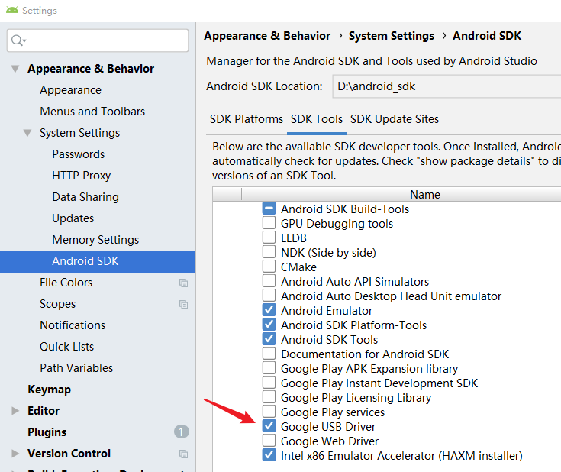
Task: Collapse the System Settings tree node
Action: tap(27, 133)
